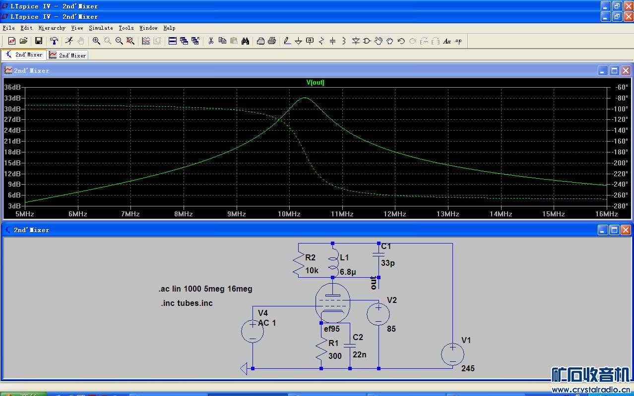Select the Resistor component tool
The width and height of the screenshot is (634, 396).
coord(321,41)
